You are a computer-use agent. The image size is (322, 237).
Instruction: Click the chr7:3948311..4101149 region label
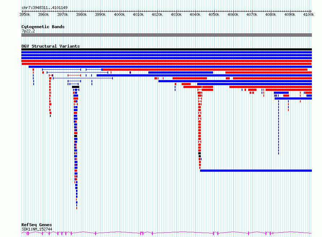pyautogui.click(x=45, y=8)
